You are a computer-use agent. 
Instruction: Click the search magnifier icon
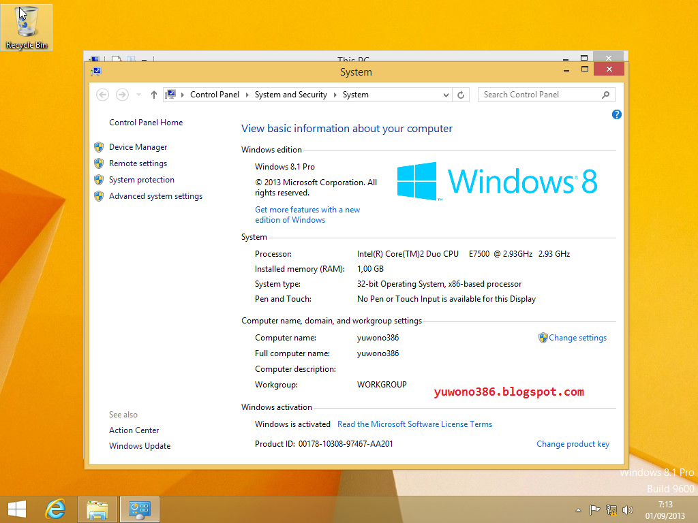pos(605,95)
